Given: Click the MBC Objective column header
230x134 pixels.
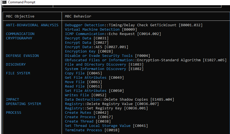Looking at the screenshot, I should click(x=20, y=16).
